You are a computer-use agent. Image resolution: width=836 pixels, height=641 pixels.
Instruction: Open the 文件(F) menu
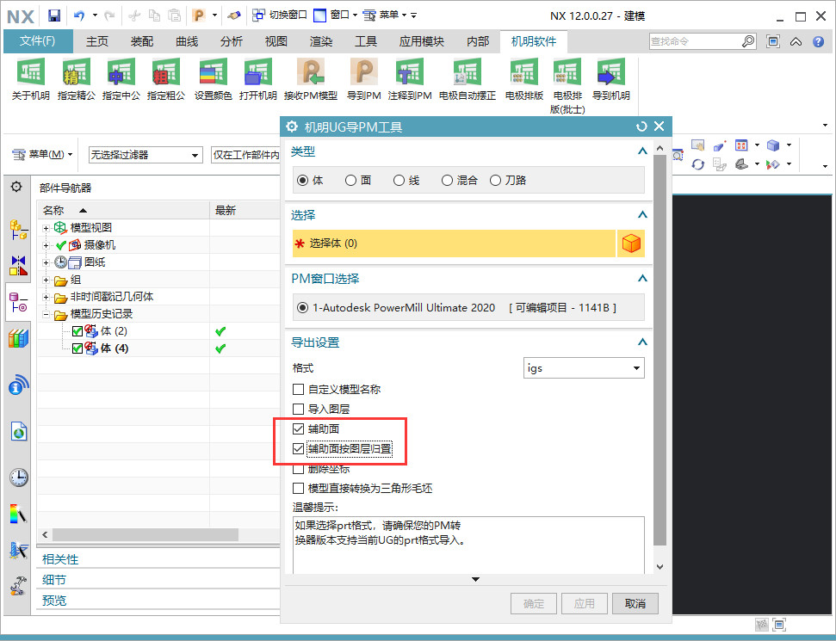click(x=38, y=41)
